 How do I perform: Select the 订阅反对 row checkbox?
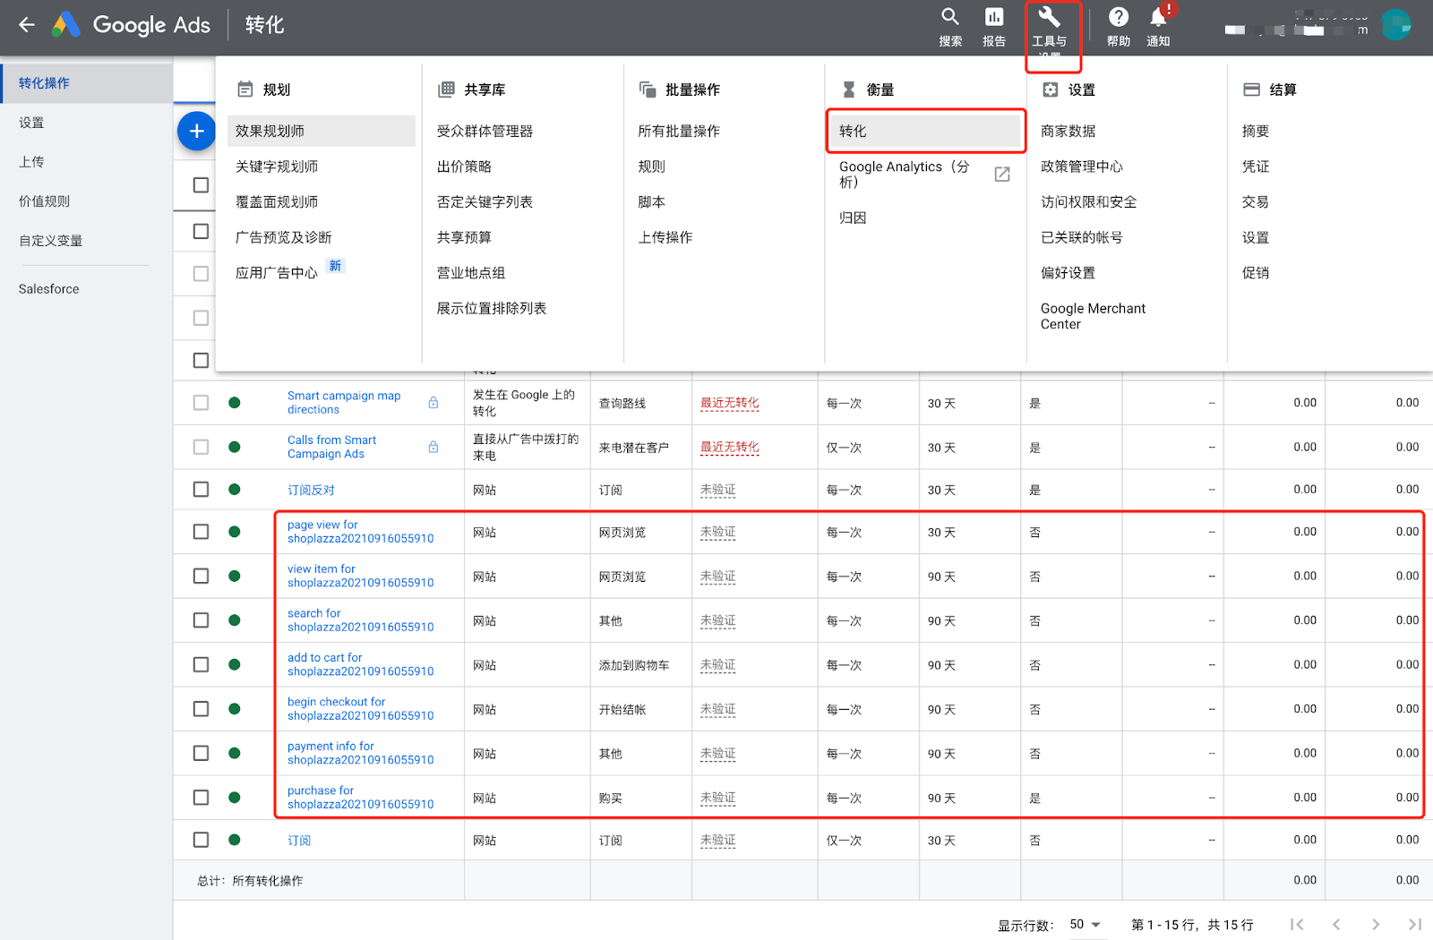pos(201,490)
